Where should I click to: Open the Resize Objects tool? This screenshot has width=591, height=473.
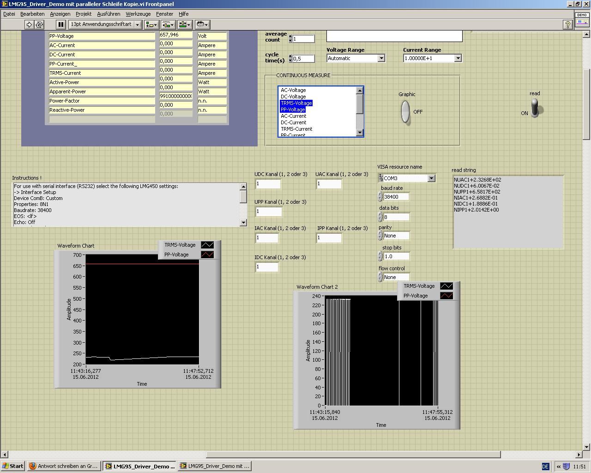(x=185, y=24)
